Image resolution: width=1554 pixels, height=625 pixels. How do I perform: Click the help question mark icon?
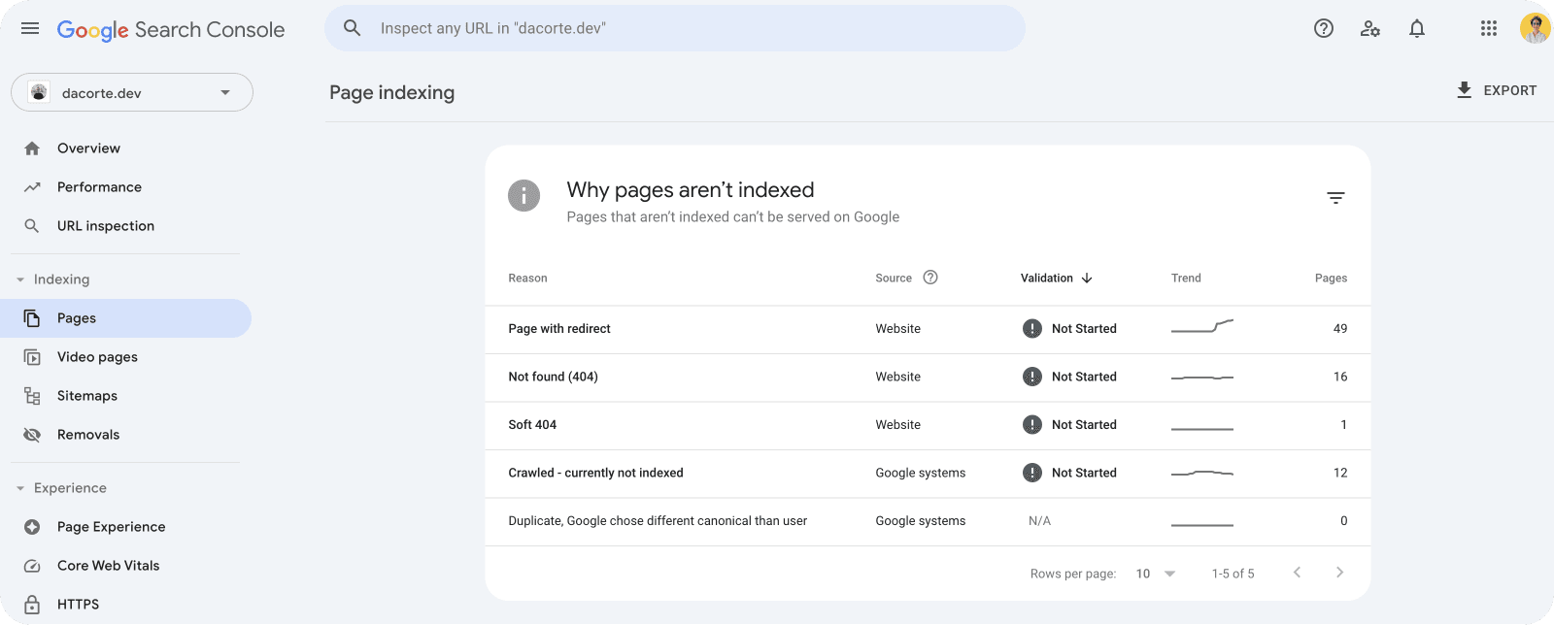(x=1323, y=29)
